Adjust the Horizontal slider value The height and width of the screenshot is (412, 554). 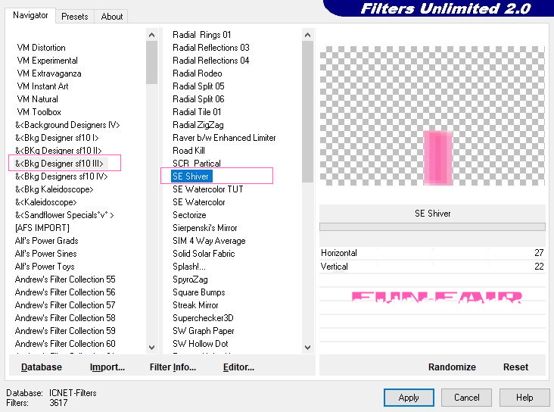[432, 253]
